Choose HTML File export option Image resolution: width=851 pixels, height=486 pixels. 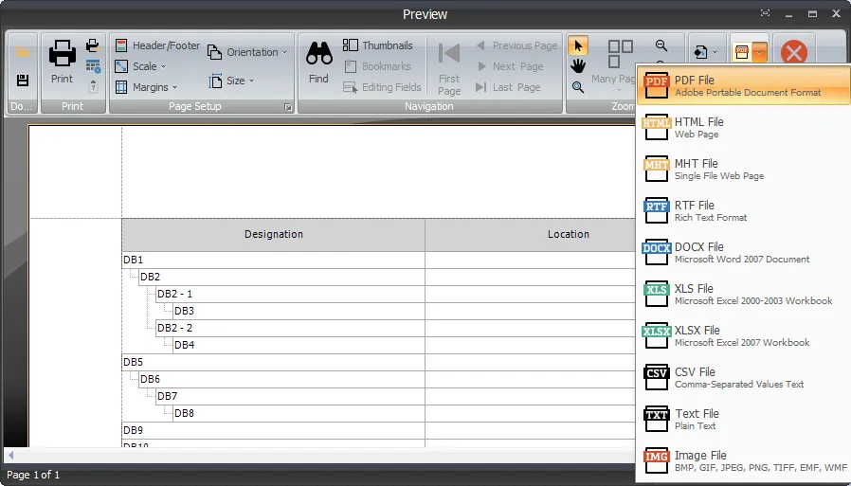(743, 128)
